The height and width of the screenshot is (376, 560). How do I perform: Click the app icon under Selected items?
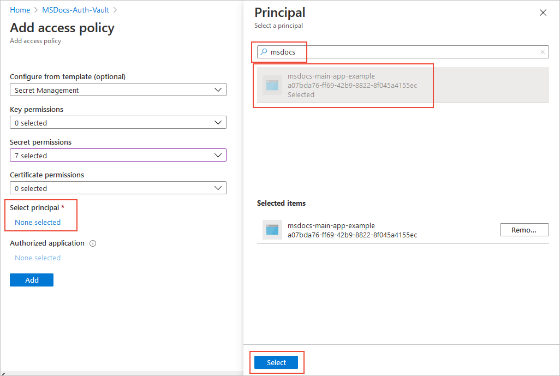coord(272,230)
